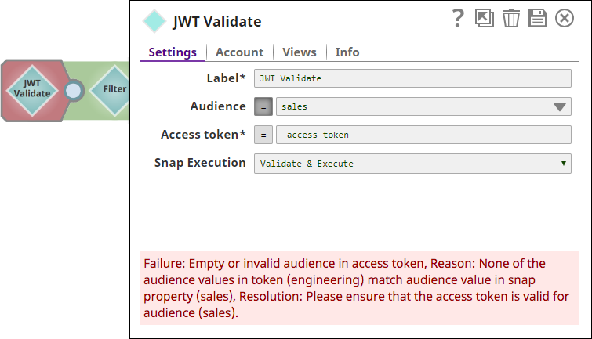This screenshot has height=339, width=592.
Task: Open help for JWT Validate snap
Action: pyautogui.click(x=459, y=19)
